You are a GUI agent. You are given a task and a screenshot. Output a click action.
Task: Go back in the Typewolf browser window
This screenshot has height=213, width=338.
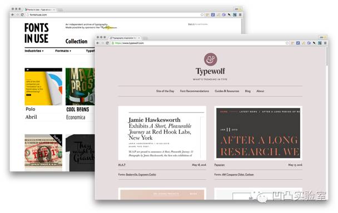tap(98, 43)
